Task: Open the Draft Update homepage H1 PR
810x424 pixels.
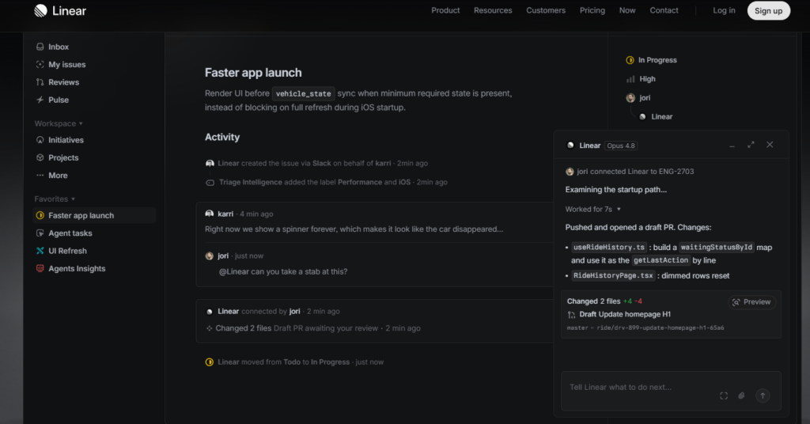Action: click(x=625, y=314)
